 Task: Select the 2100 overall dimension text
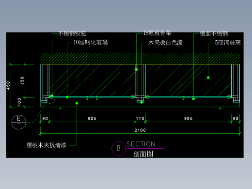140,130
